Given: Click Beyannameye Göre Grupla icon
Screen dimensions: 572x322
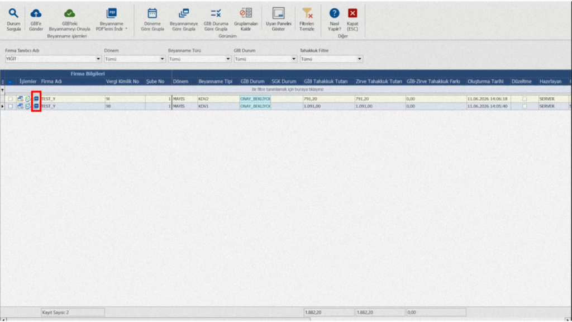Looking at the screenshot, I should tap(184, 13).
